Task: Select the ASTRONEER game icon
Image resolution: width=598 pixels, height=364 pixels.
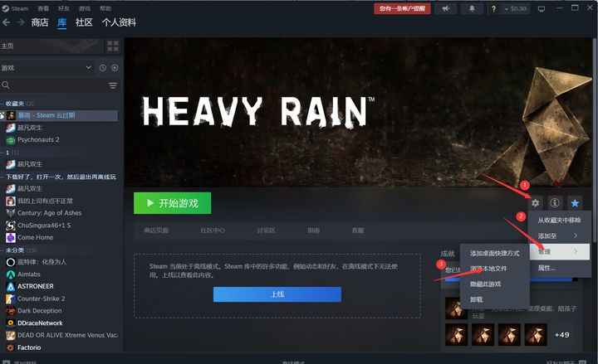Action: 11,286
